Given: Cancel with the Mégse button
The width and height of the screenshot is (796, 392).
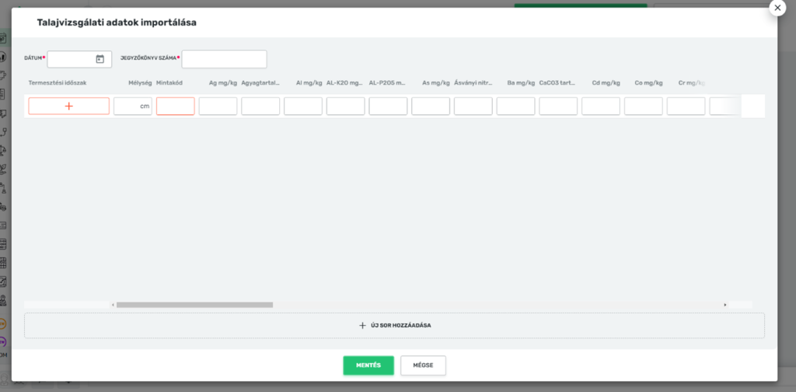Looking at the screenshot, I should 423,366.
